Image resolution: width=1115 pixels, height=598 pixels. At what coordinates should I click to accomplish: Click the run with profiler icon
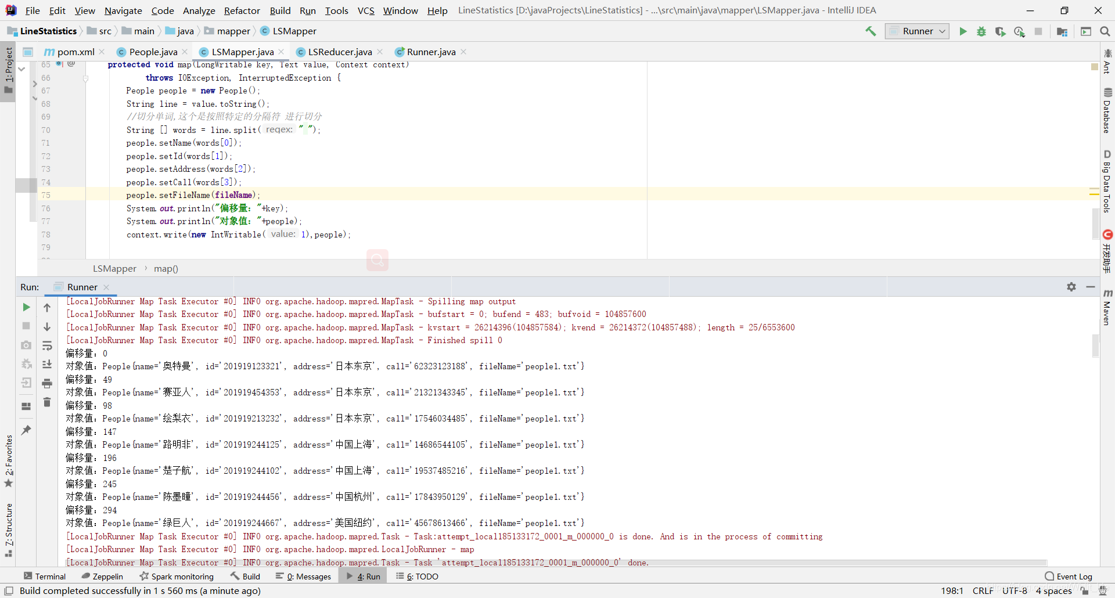(1019, 31)
